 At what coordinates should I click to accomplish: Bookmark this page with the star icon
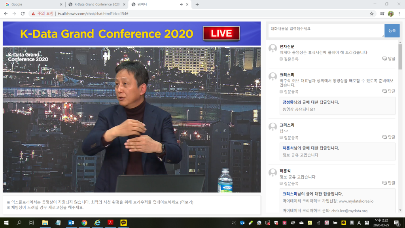pyautogui.click(x=372, y=14)
